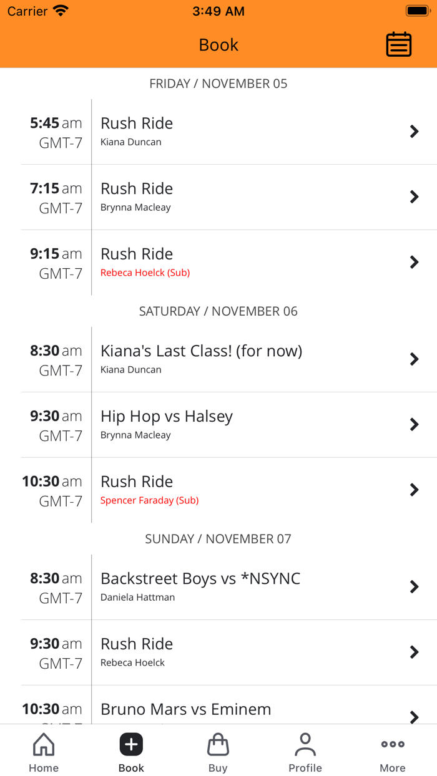This screenshot has height=776, width=437.
Task: Tap the Wi-Fi indicator in status bar
Action: (x=59, y=9)
